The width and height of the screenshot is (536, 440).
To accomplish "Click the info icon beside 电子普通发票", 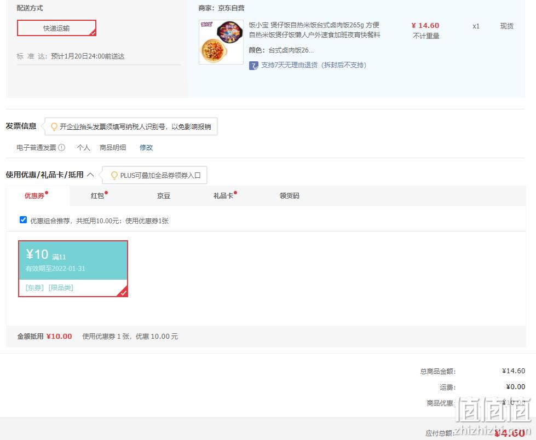I will coord(61,148).
